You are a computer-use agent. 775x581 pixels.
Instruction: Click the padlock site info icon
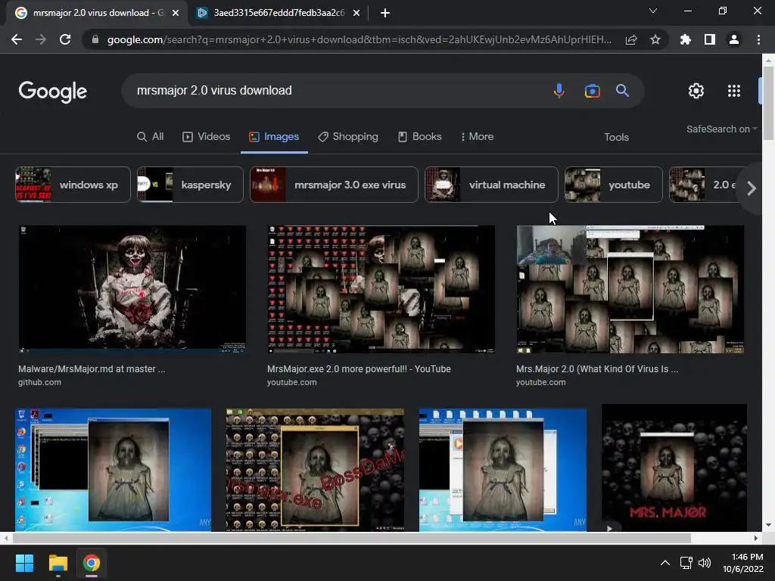coord(95,39)
